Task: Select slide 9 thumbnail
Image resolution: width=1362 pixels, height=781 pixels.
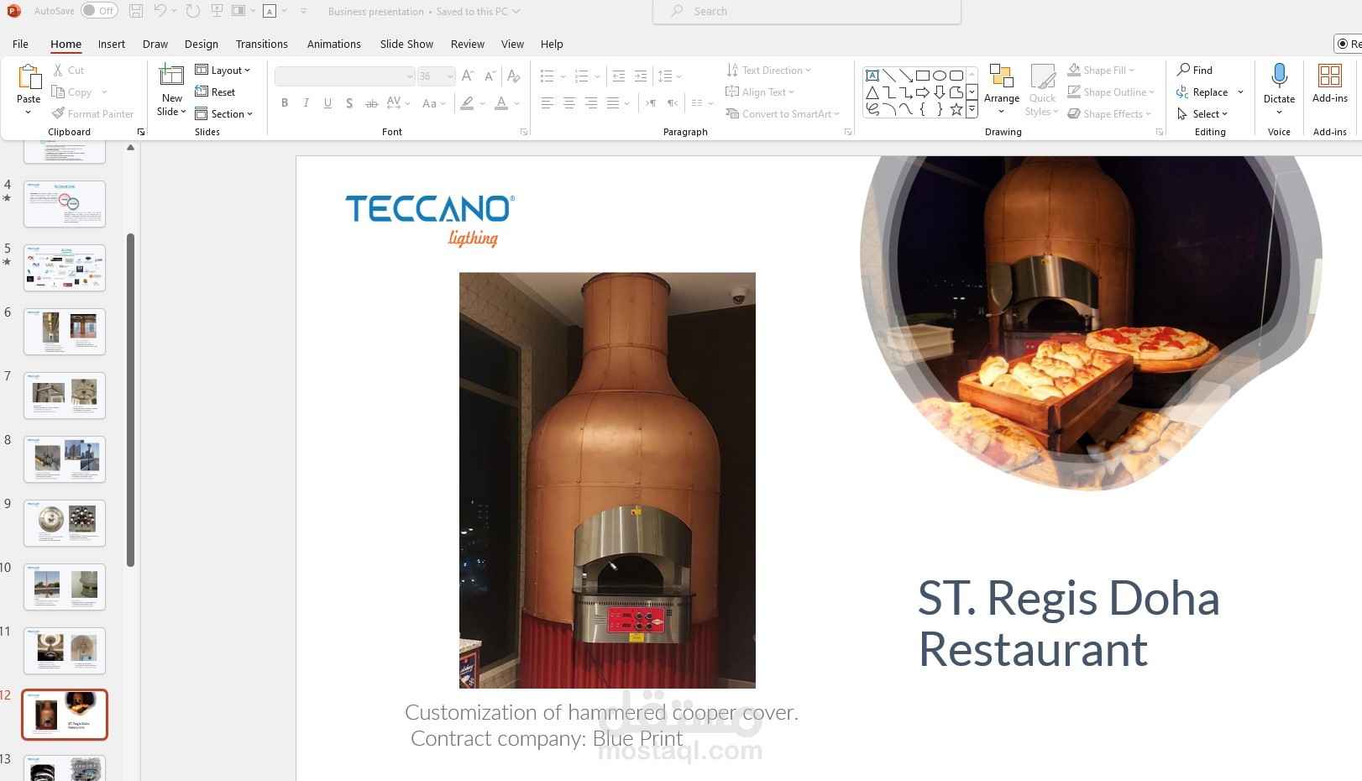Action: point(65,522)
